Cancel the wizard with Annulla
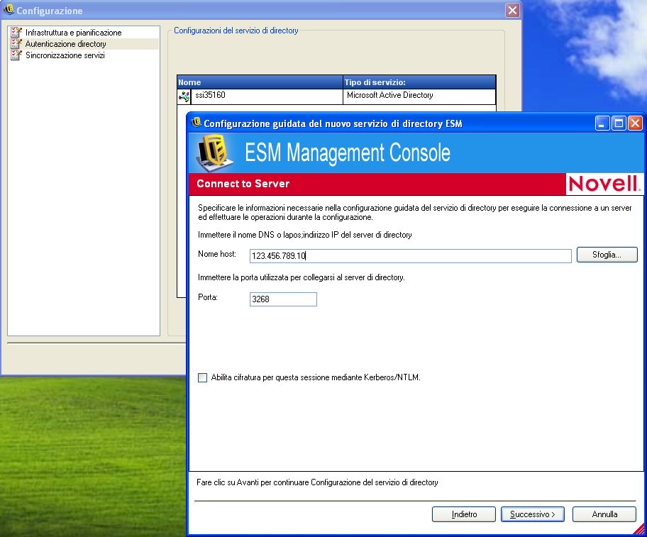 tap(604, 514)
